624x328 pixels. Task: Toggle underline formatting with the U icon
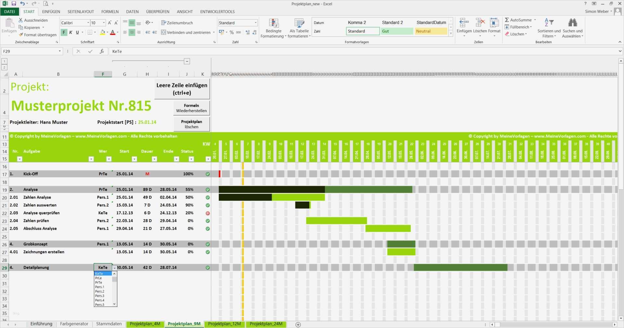[x=77, y=32]
